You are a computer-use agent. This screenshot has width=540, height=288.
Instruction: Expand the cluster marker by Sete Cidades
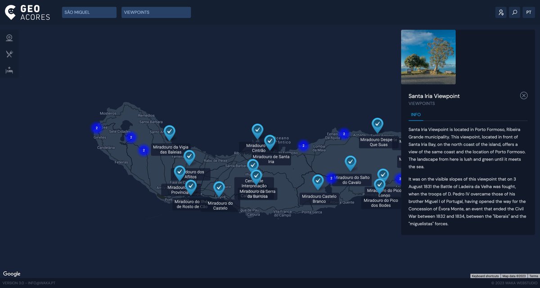click(131, 137)
